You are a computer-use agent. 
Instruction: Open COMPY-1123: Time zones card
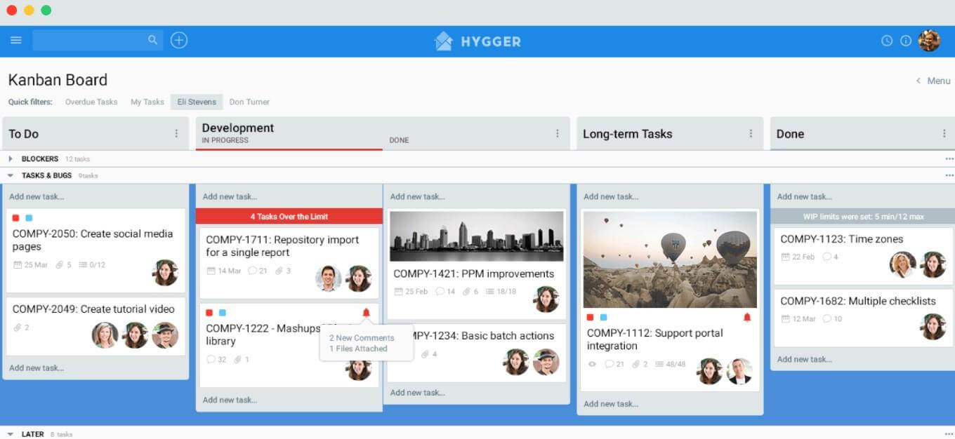point(842,239)
